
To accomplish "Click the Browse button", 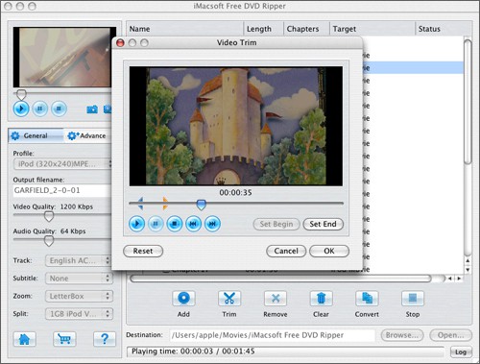I will 402,335.
